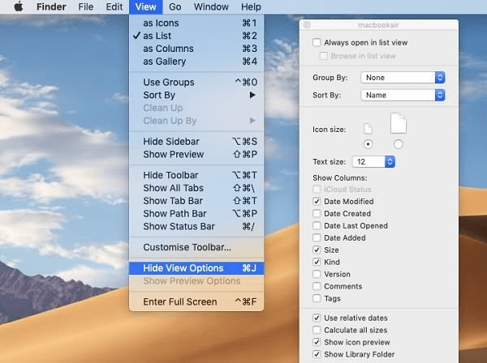Toggle Show Library Folder

[317, 354]
